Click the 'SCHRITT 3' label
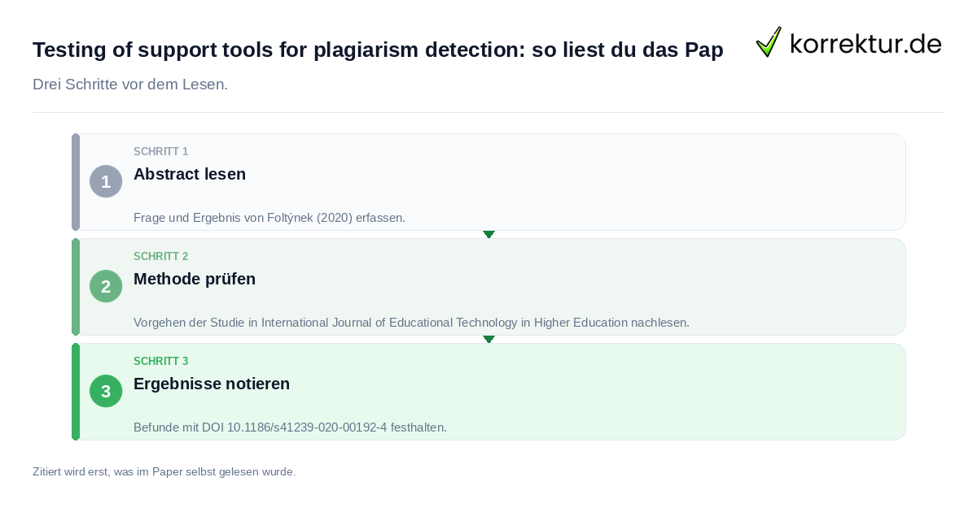 161,361
